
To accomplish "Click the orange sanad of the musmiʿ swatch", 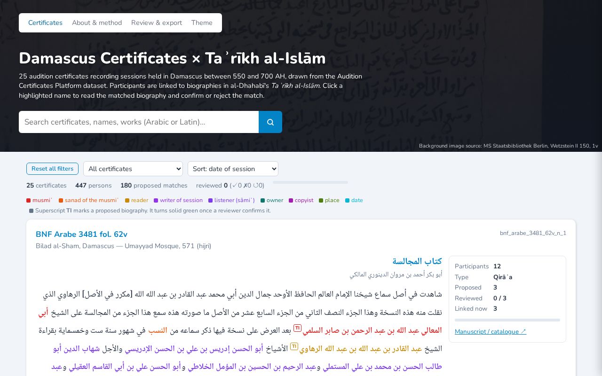I will pos(61,201).
